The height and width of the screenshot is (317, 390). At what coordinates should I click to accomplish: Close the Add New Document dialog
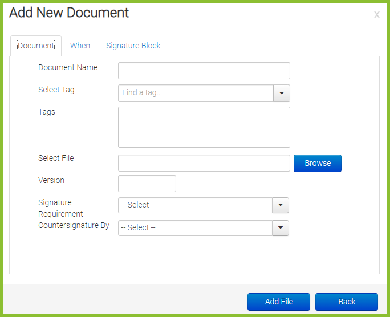pyautogui.click(x=376, y=15)
